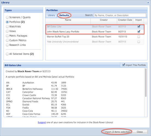Click the 10/31/13 creation date cell
151x136 pixels.
click(x=123, y=37)
